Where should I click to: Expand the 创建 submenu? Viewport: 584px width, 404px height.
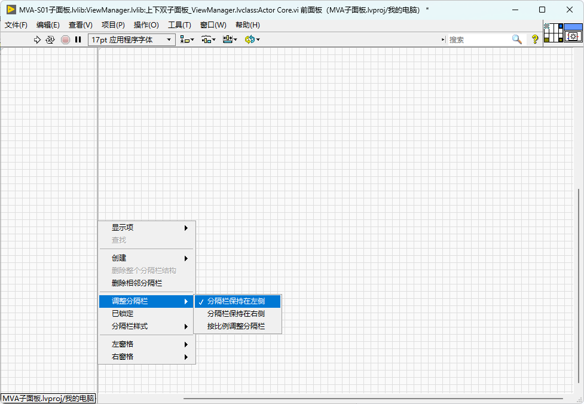pos(146,258)
